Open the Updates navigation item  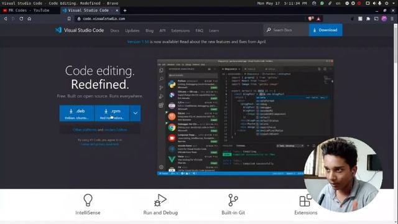[x=132, y=30]
